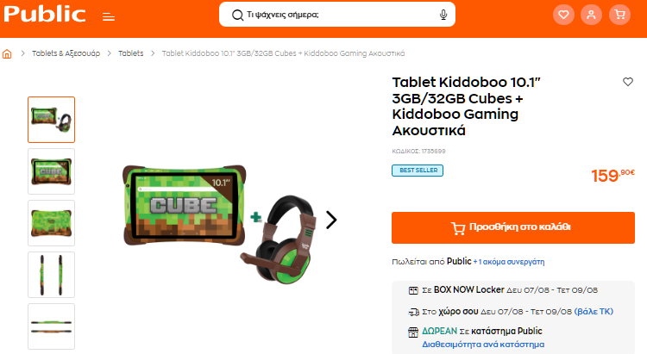Viewport: 647px width, 354px height.
Task: Click Προσθήκη στο καλάθι button
Action: click(513, 227)
